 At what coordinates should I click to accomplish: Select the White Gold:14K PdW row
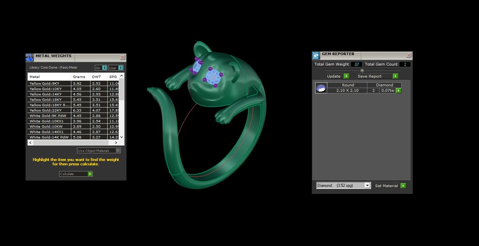pyautogui.click(x=73, y=137)
